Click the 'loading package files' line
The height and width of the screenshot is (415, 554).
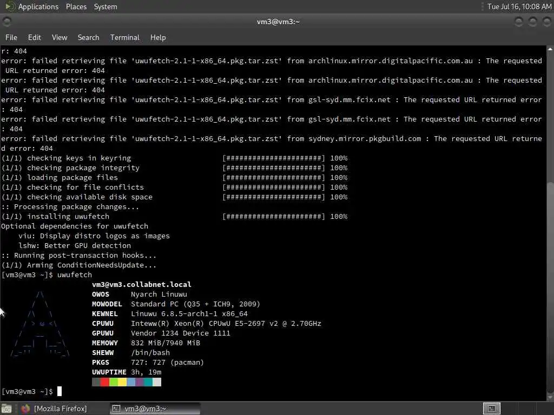[x=175, y=177]
